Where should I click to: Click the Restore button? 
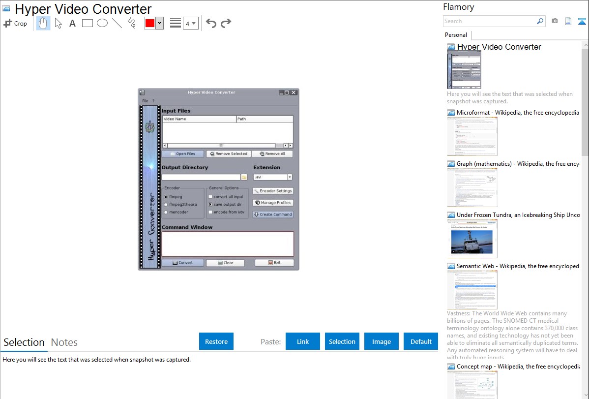point(216,341)
